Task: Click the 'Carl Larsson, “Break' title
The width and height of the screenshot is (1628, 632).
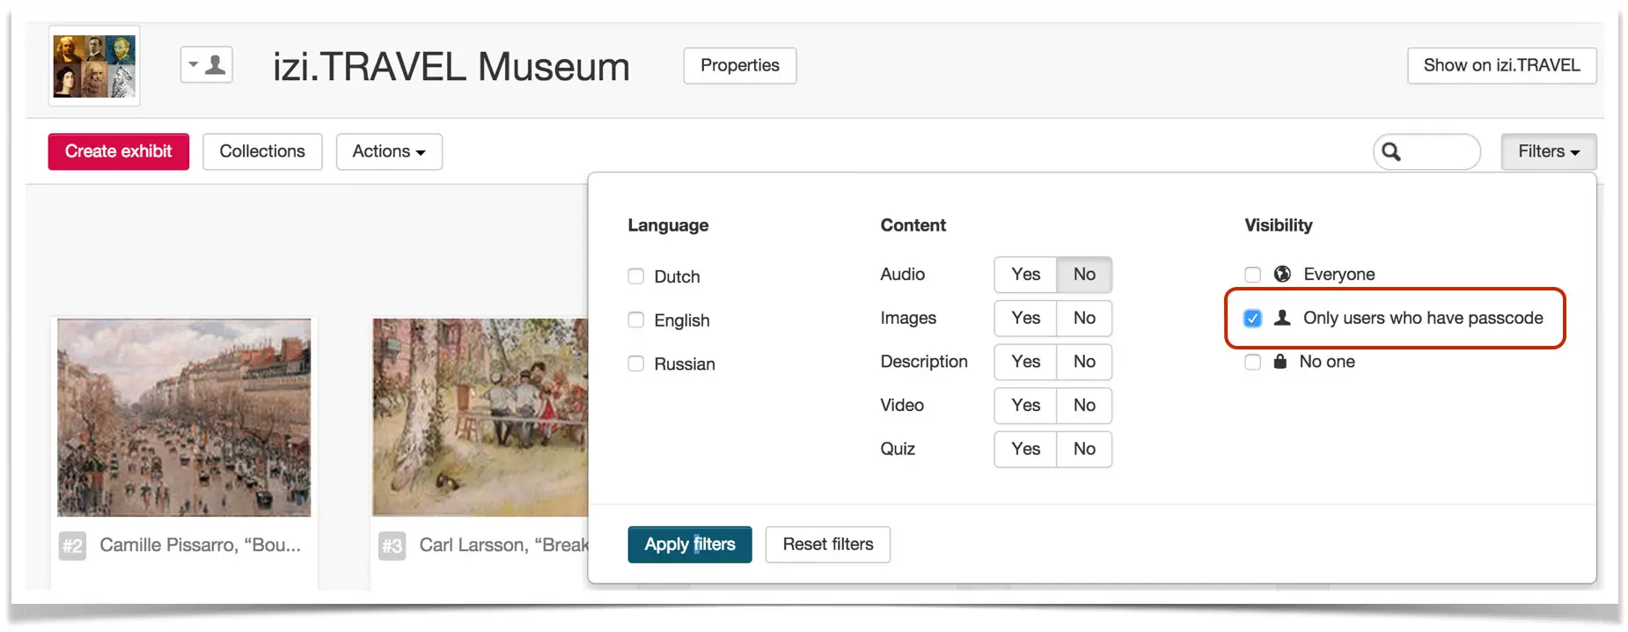Action: pos(503,545)
